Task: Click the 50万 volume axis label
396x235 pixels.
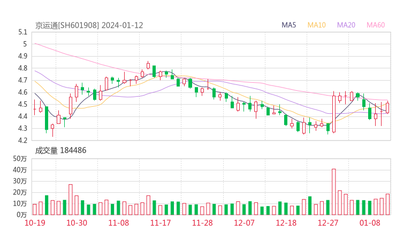Action: pos(20,159)
